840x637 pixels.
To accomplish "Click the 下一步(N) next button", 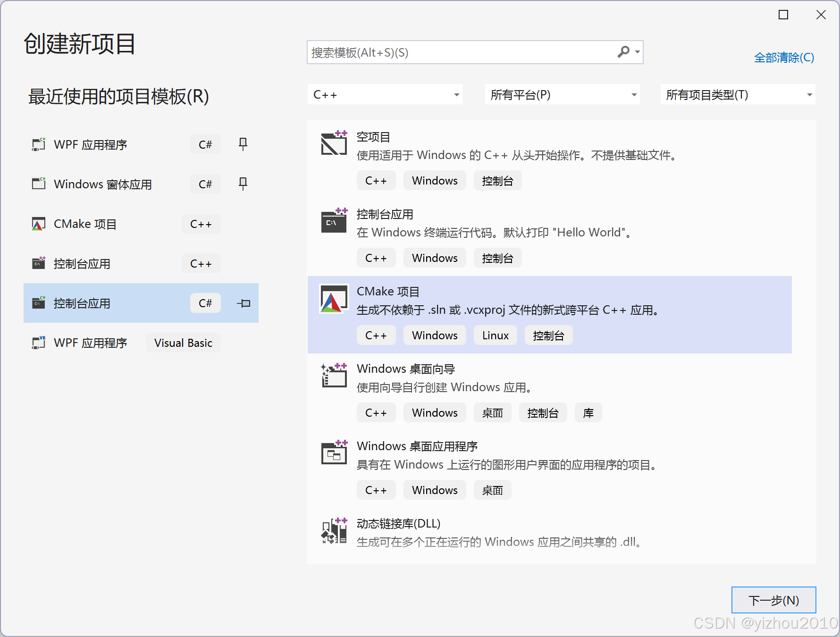I will tap(774, 600).
